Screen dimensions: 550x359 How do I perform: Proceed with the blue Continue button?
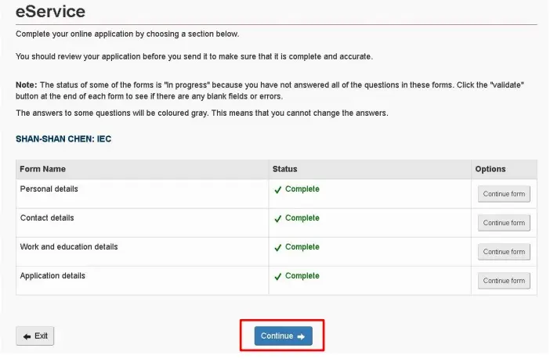pyautogui.click(x=283, y=336)
